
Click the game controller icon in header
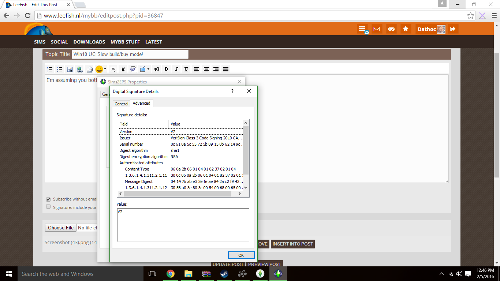point(391,29)
